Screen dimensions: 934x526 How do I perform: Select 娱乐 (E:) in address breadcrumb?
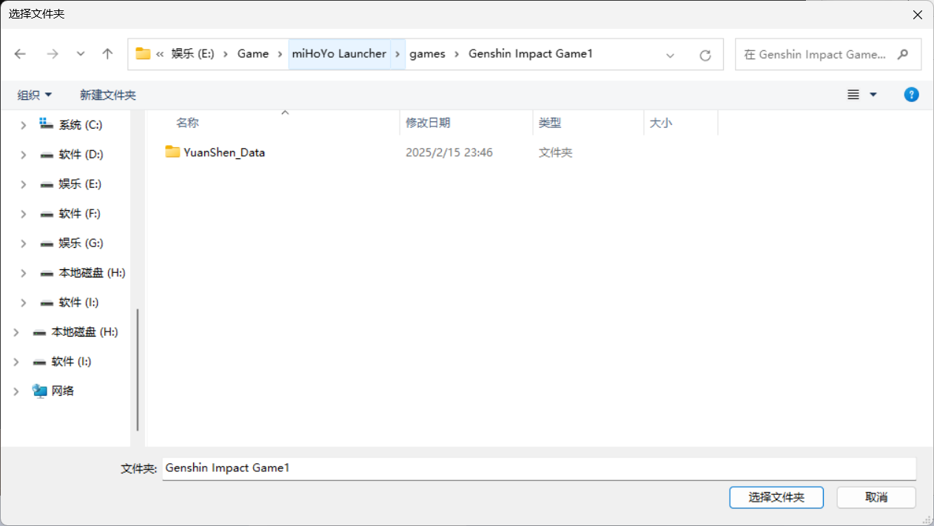(192, 54)
